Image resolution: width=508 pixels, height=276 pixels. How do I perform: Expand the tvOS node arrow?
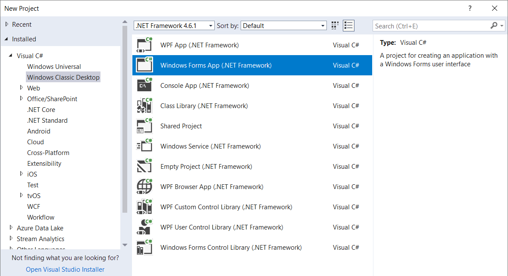click(x=22, y=195)
